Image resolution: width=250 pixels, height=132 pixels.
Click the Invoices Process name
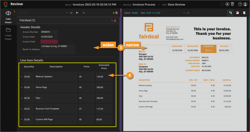(x=144, y=5)
